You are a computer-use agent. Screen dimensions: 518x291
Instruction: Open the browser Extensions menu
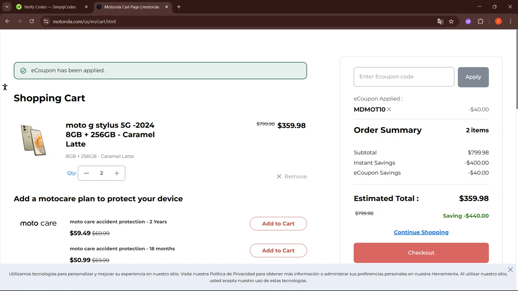point(480,21)
